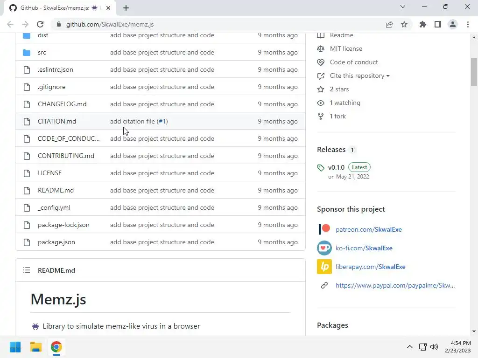Open the PayPal sponsor link
The image size is (478, 358).
tap(395, 285)
